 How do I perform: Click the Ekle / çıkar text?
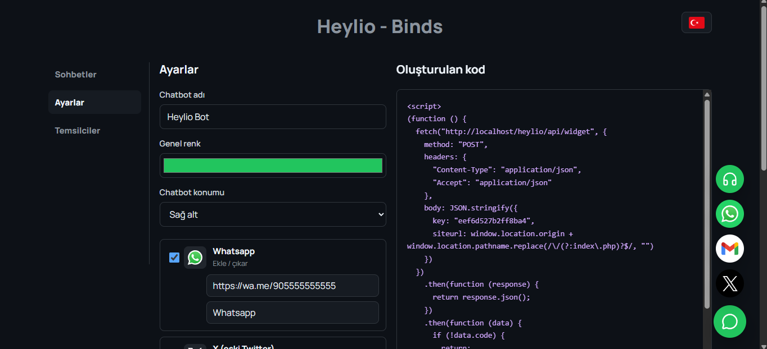click(230, 263)
